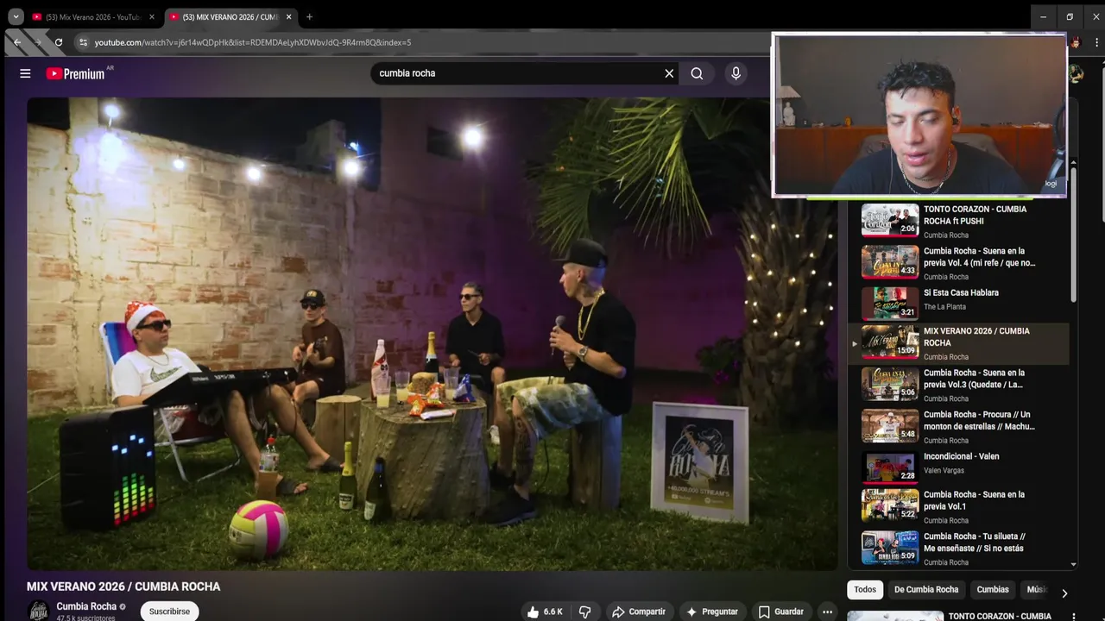Close the active MIX VERANO 2026 / CUMBIA tab
The height and width of the screenshot is (621, 1105).
(288, 16)
